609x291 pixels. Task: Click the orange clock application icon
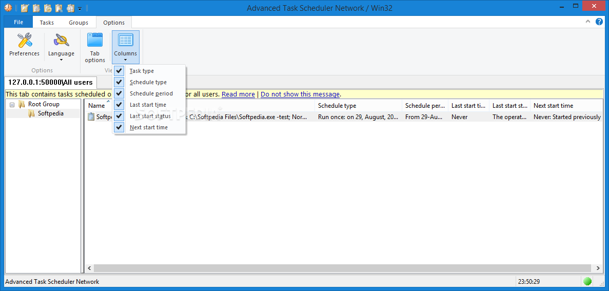pyautogui.click(x=8, y=7)
